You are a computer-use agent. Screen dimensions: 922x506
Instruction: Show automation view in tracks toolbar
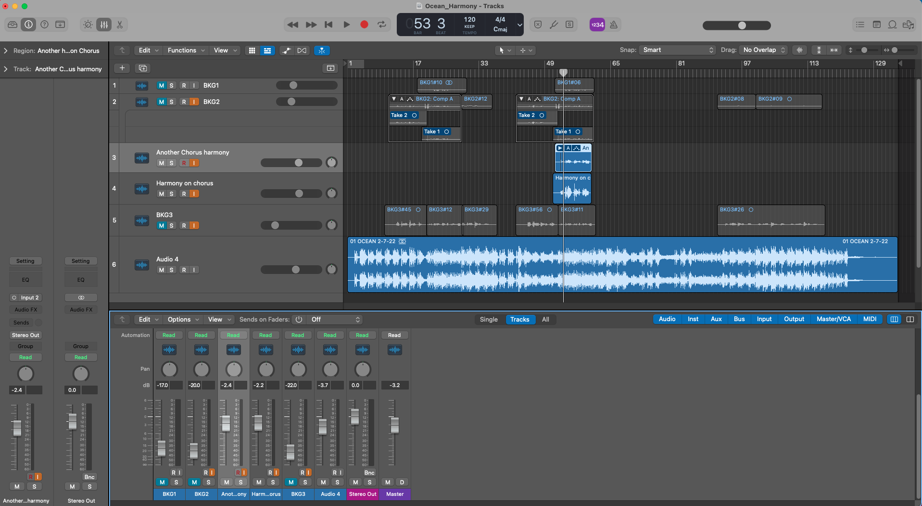pyautogui.click(x=287, y=51)
